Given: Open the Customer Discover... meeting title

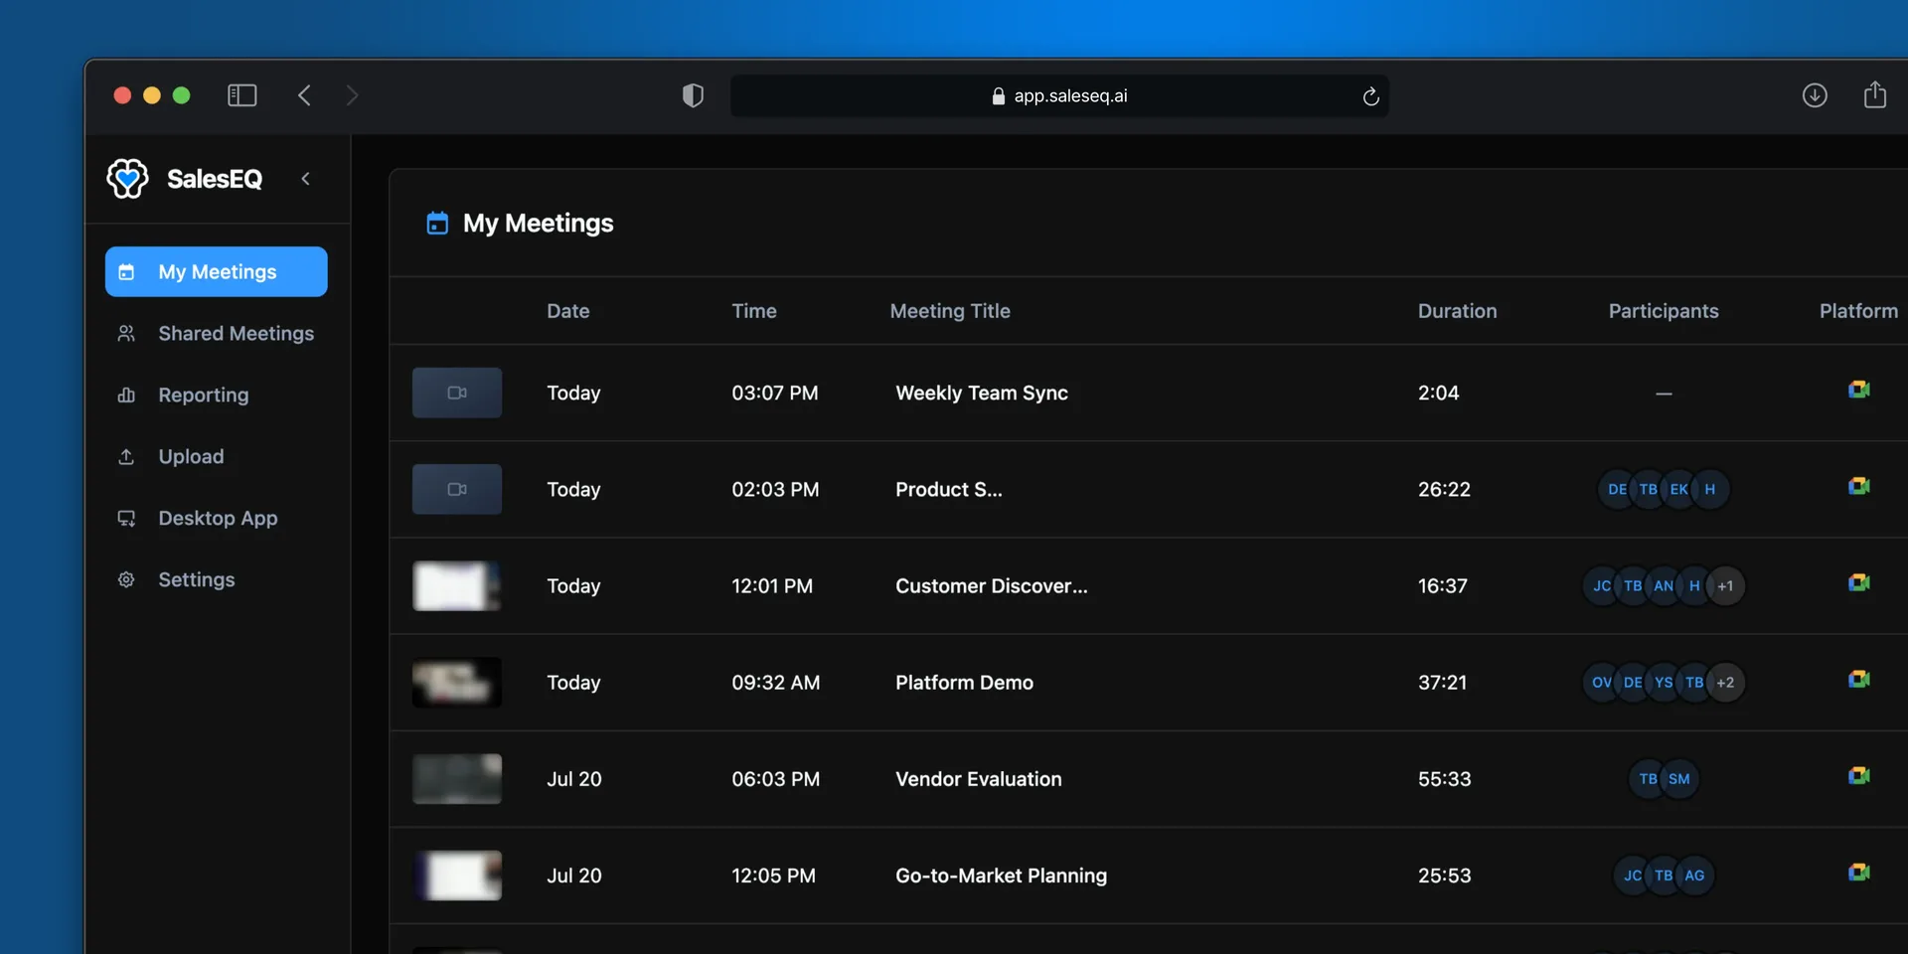Looking at the screenshot, I should pyautogui.click(x=992, y=585).
